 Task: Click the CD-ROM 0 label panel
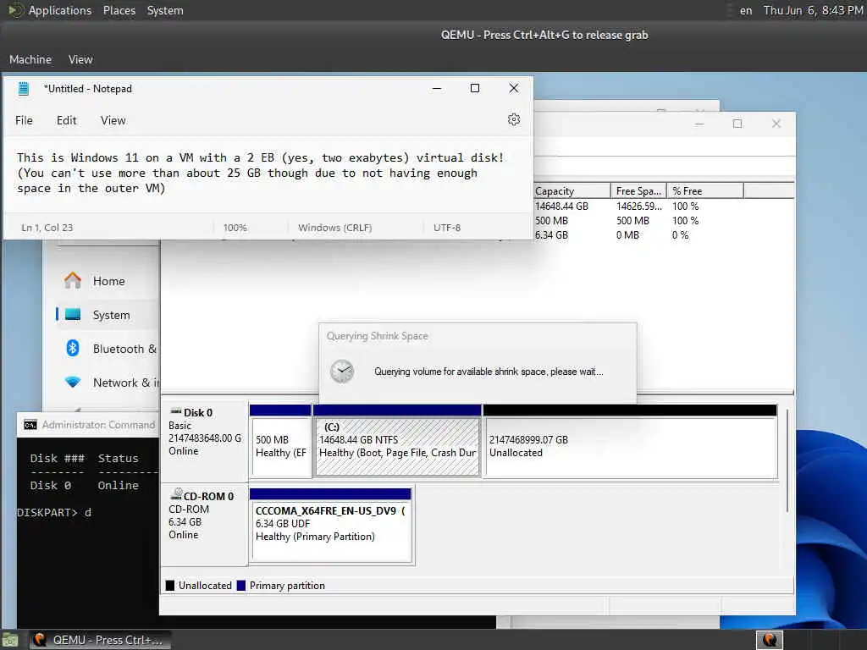click(204, 524)
